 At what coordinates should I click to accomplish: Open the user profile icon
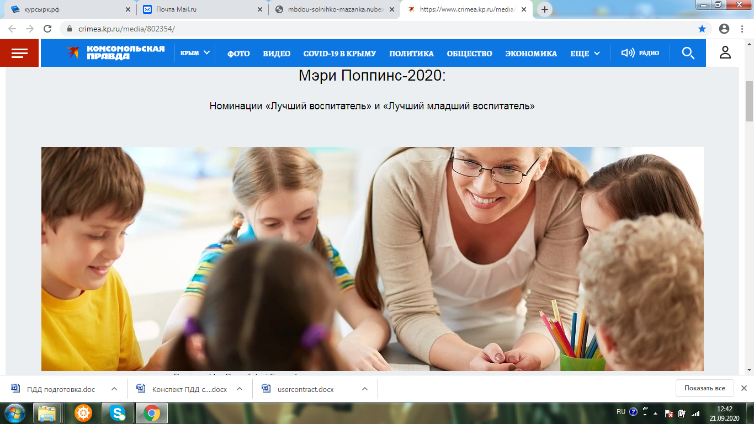point(725,53)
